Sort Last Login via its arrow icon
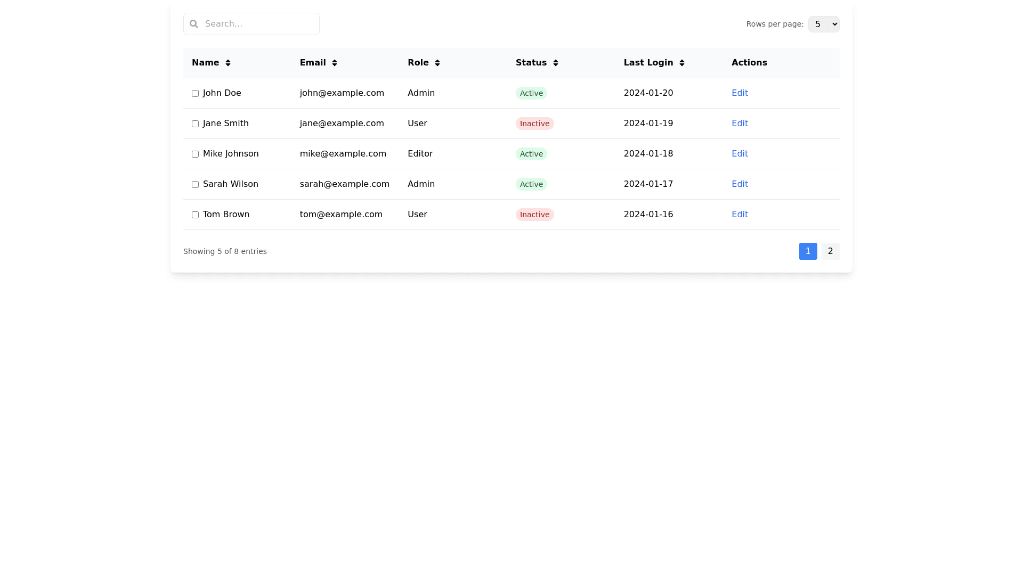1023x575 pixels. point(682,63)
